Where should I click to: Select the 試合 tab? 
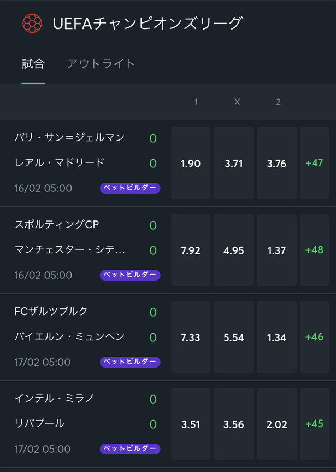(x=33, y=64)
